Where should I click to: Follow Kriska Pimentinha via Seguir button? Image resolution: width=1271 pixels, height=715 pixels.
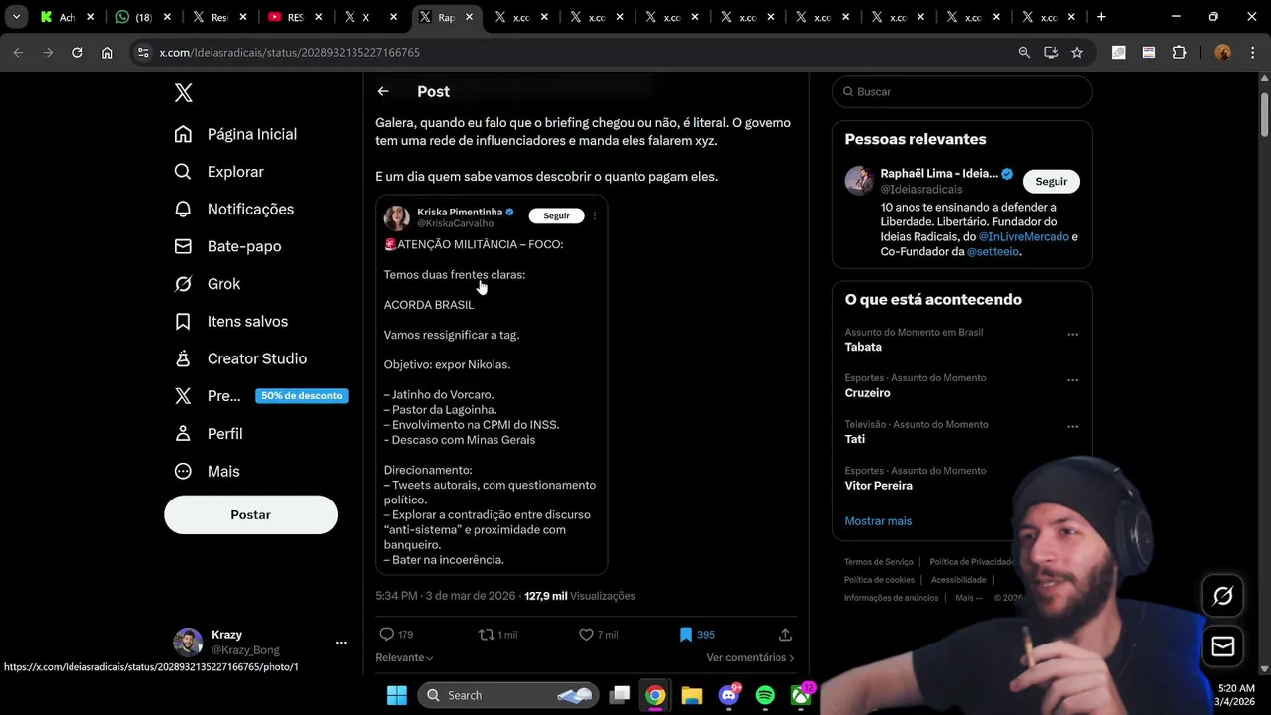click(556, 215)
